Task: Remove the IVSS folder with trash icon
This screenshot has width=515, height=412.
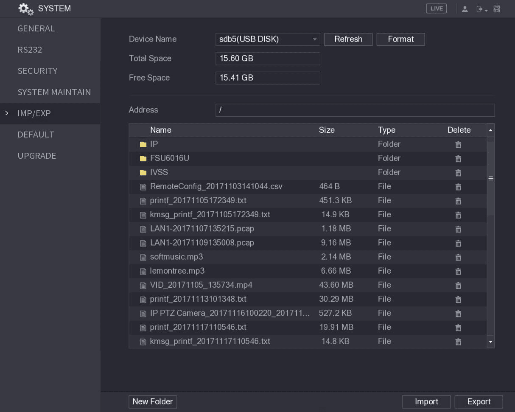Action: (x=458, y=173)
